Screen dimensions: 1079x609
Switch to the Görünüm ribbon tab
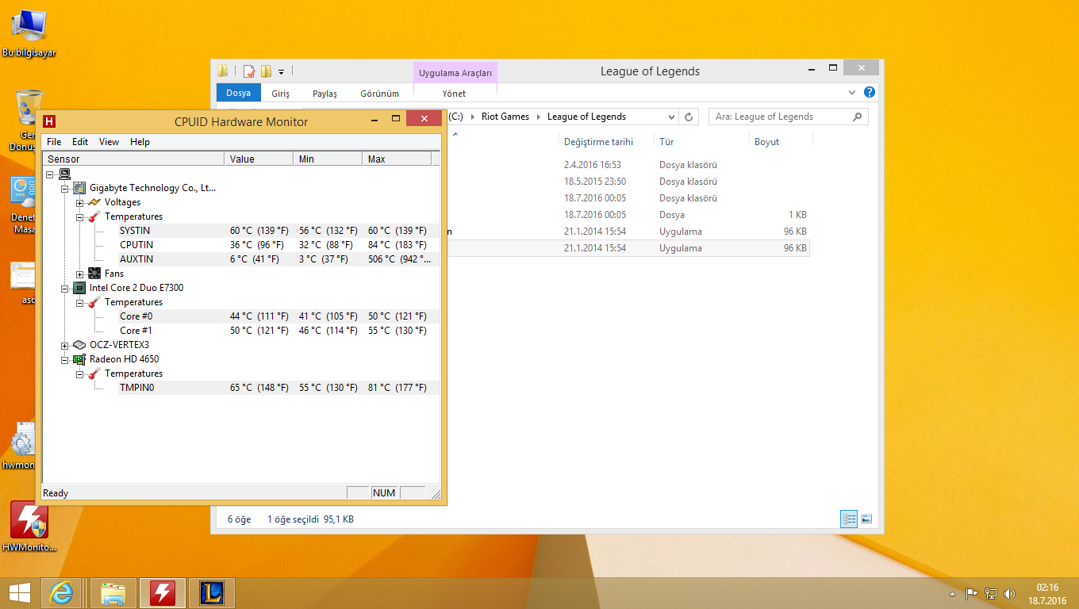(x=379, y=94)
